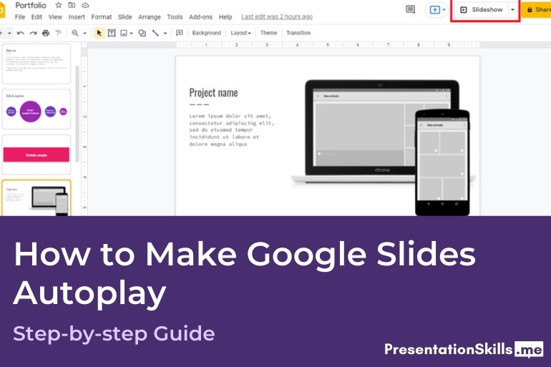Open the new slide dropdown arrow
This screenshot has width=551, height=367.
[x=9, y=33]
